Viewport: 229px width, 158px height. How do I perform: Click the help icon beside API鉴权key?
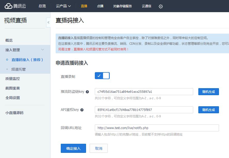pos(82,110)
